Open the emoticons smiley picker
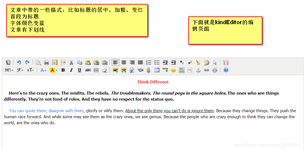304x150 pixels. pos(173,70)
